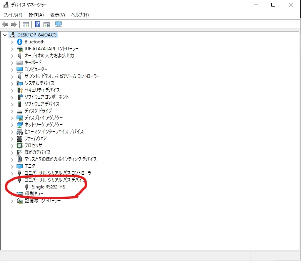Click the ファームウェア chip icon
Image resolution: width=301 pixels, height=261 pixels.
click(20, 139)
